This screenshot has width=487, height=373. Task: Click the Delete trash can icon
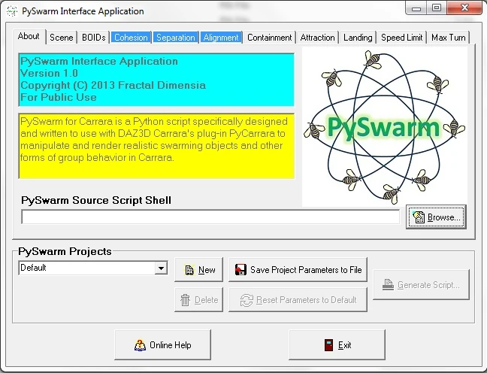186,300
